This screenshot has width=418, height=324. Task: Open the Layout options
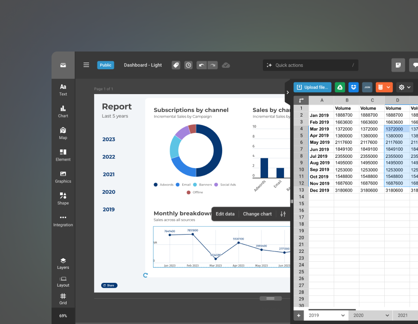click(63, 281)
